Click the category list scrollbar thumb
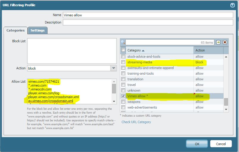This screenshot has height=152, width=239. pos(226,102)
